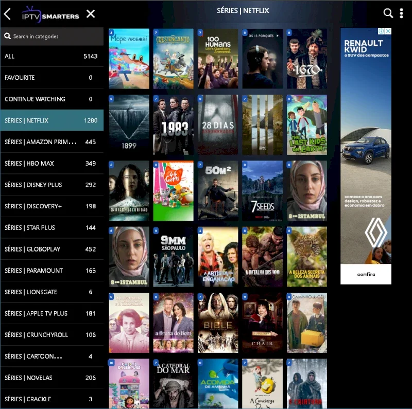The image size is (412, 409).
Task: Select SÉRIES | CRACKLE category
Action: (x=52, y=399)
